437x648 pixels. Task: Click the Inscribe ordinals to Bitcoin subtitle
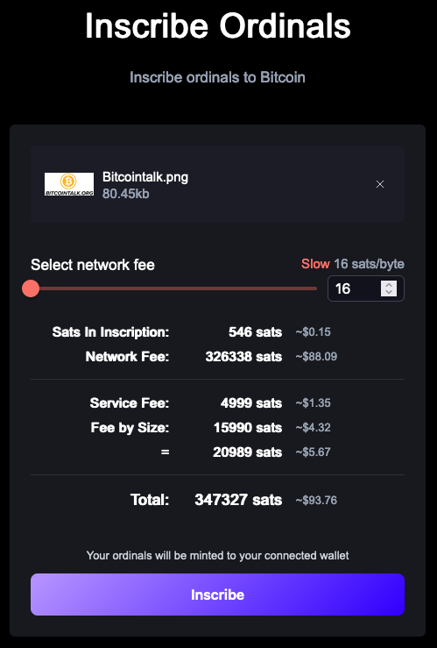217,77
